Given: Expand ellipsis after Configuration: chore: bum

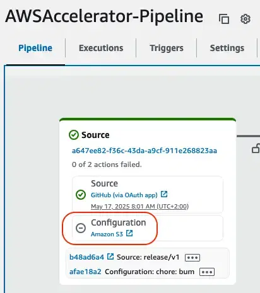Looking at the screenshot, I should 207,272.
